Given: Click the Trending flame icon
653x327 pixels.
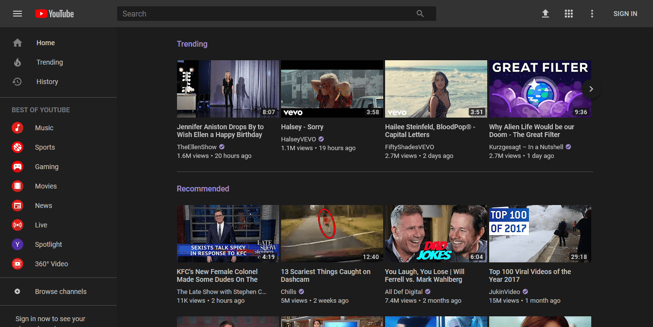Looking at the screenshot, I should pos(18,62).
